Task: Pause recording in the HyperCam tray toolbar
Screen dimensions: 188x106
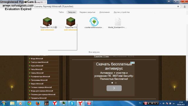Action: [x=146, y=103]
